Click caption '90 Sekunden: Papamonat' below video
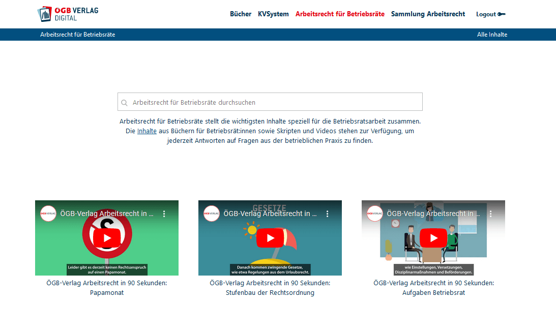Screen dimensions: 556x333 tap(107, 288)
